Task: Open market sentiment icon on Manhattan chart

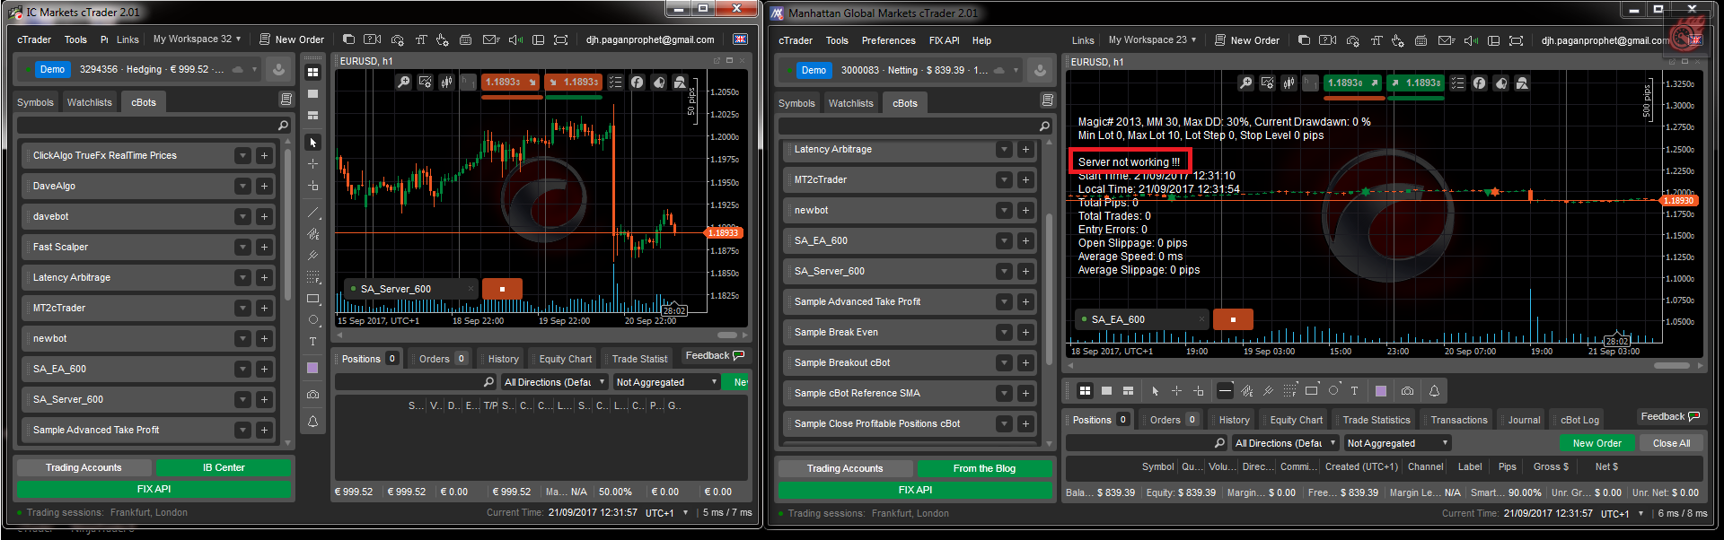Action: coord(1500,83)
